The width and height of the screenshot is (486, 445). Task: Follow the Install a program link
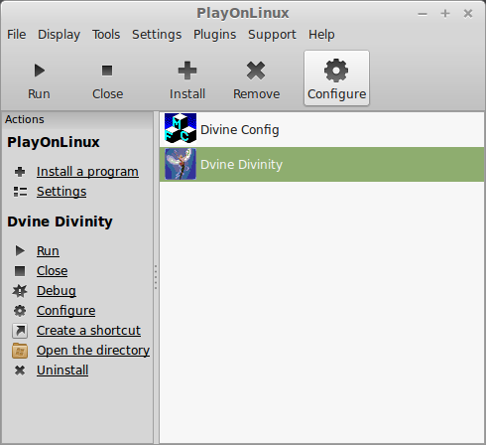[x=87, y=172]
